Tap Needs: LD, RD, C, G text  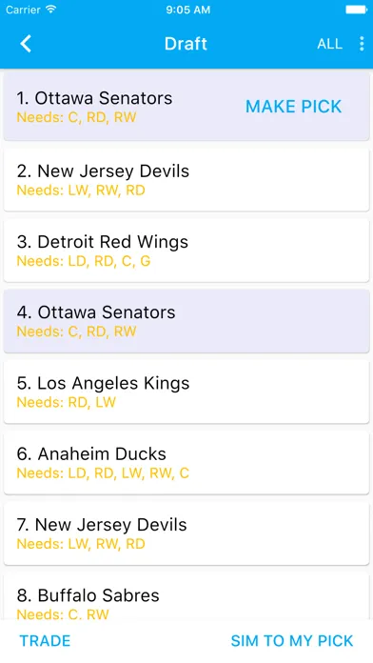point(84,261)
